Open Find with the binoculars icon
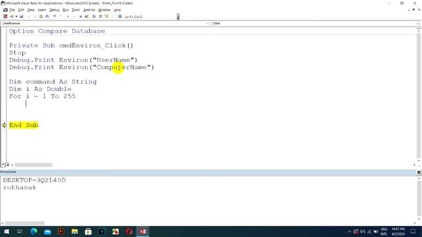422x237 pixels. click(47, 16)
